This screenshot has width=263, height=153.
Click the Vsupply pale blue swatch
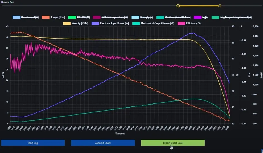[x=135, y=17]
